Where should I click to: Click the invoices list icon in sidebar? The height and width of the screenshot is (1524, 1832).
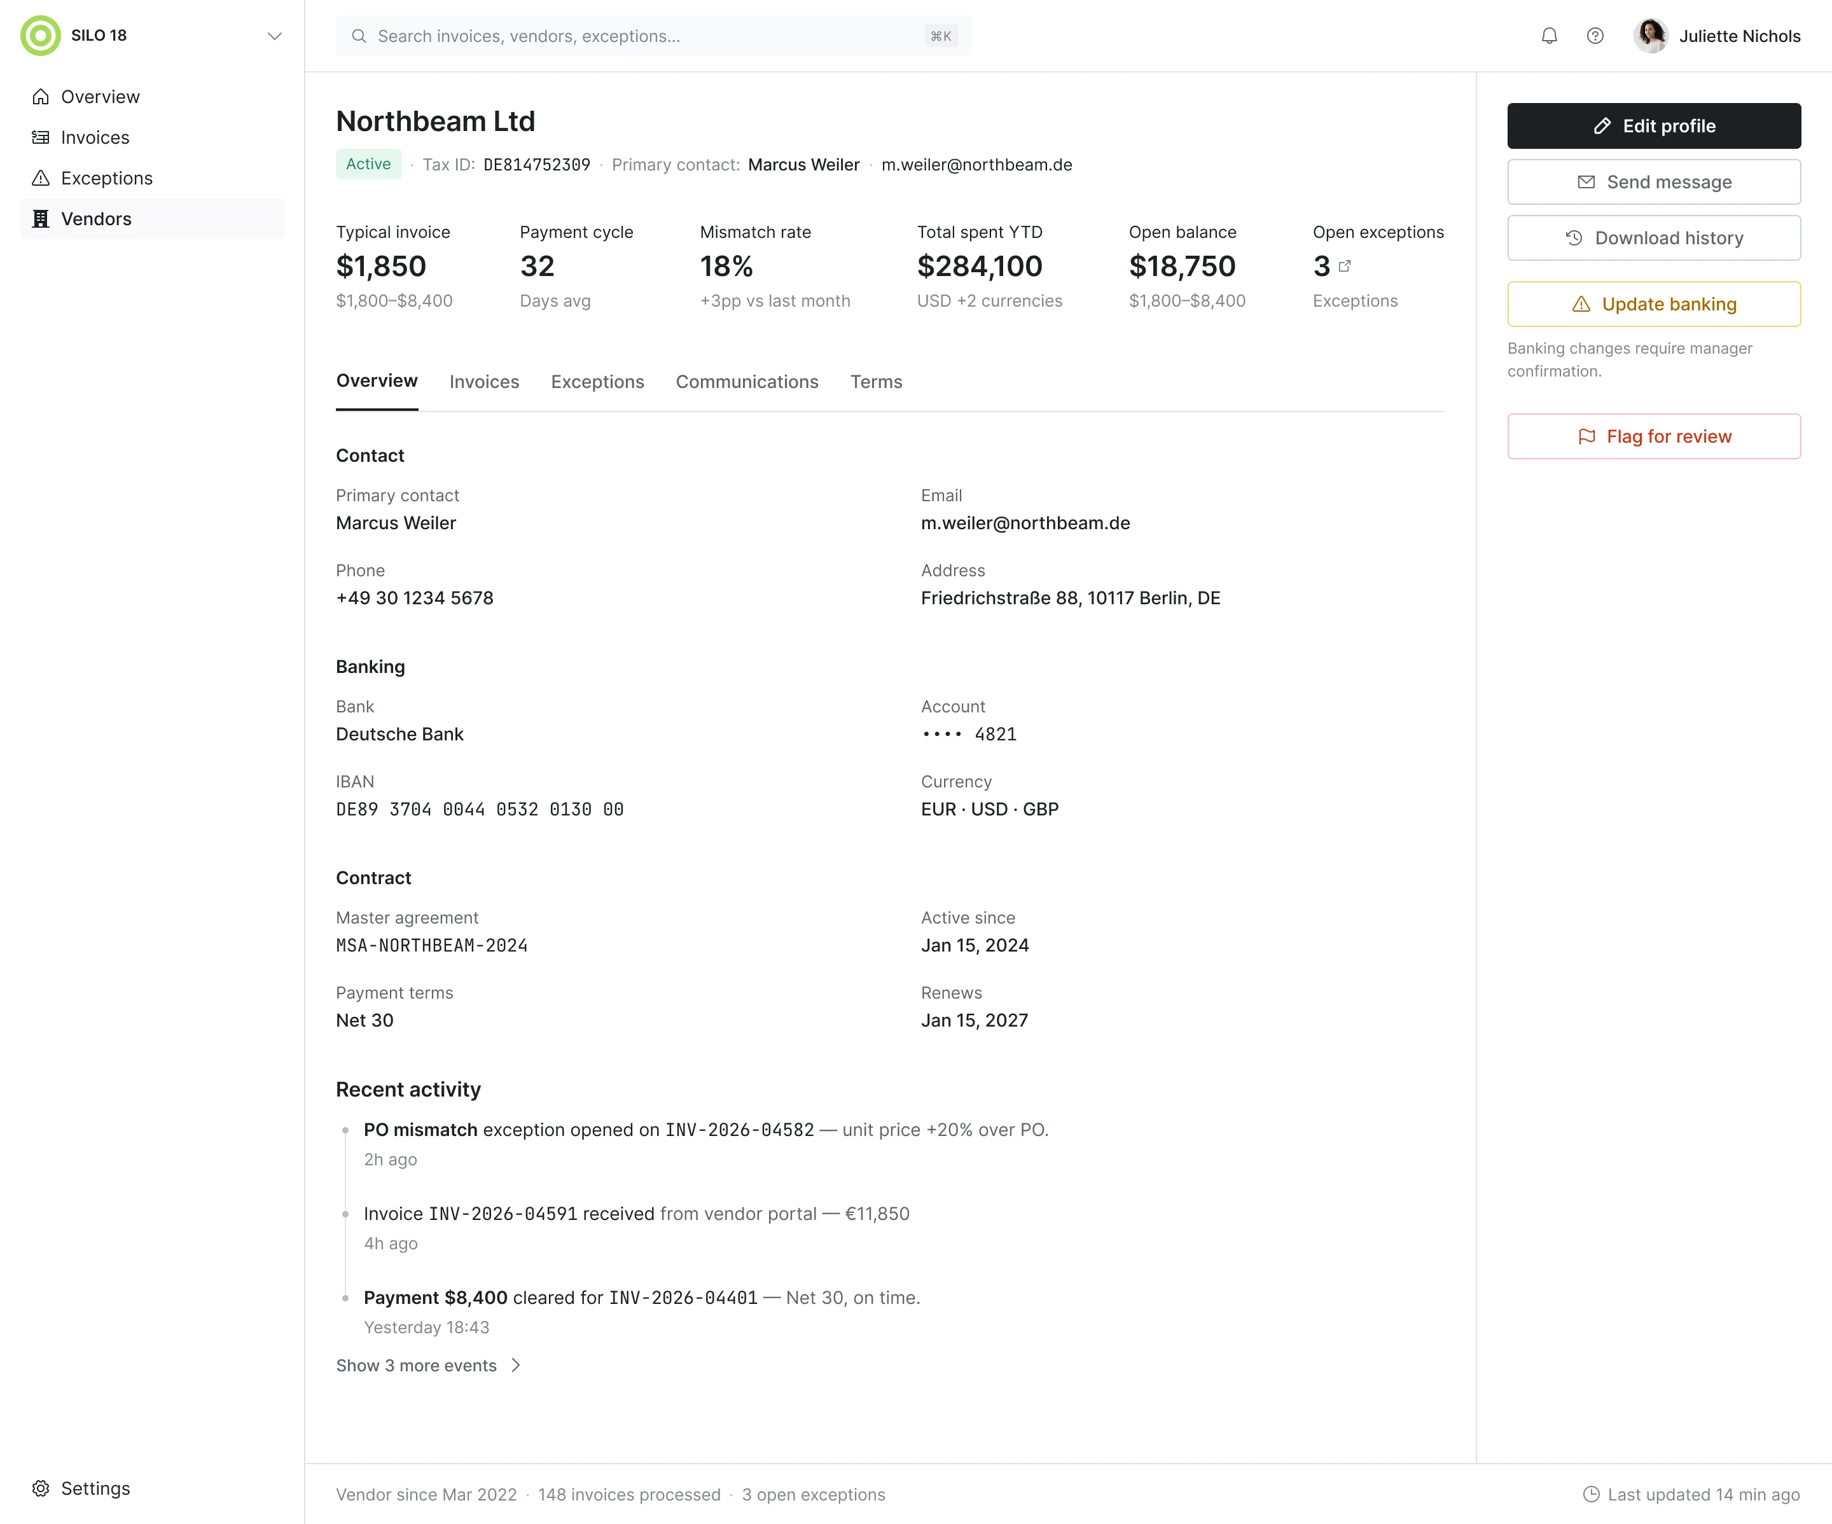pyautogui.click(x=40, y=138)
